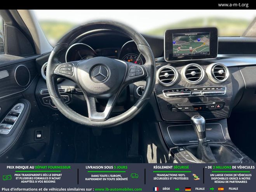Click the Plus d'informations et de véhicules similaires text
The image size is (256, 192).
coord(48,189)
